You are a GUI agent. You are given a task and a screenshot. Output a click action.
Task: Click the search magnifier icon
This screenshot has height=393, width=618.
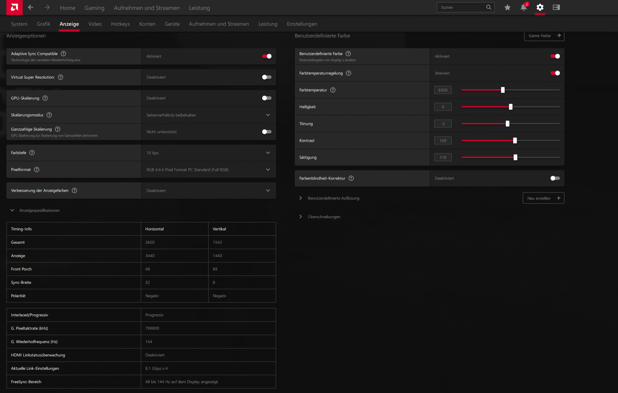coord(489,8)
